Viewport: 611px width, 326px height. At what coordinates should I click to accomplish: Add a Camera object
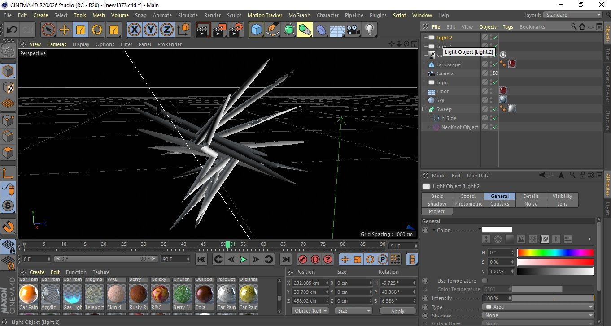[x=354, y=30]
